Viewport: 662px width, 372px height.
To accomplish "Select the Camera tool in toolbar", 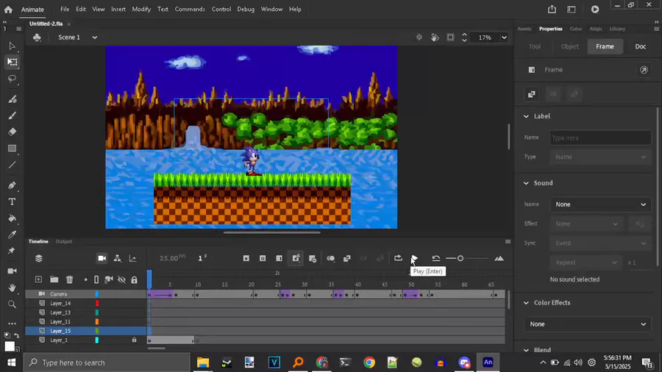I will click(x=12, y=271).
